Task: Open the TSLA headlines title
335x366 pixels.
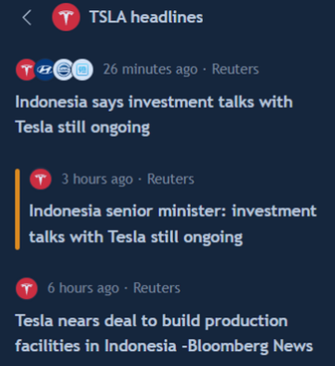Action: click(146, 17)
